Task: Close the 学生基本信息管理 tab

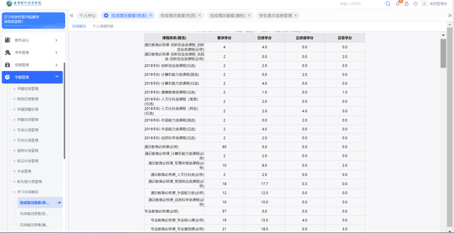Action: pos(296,16)
